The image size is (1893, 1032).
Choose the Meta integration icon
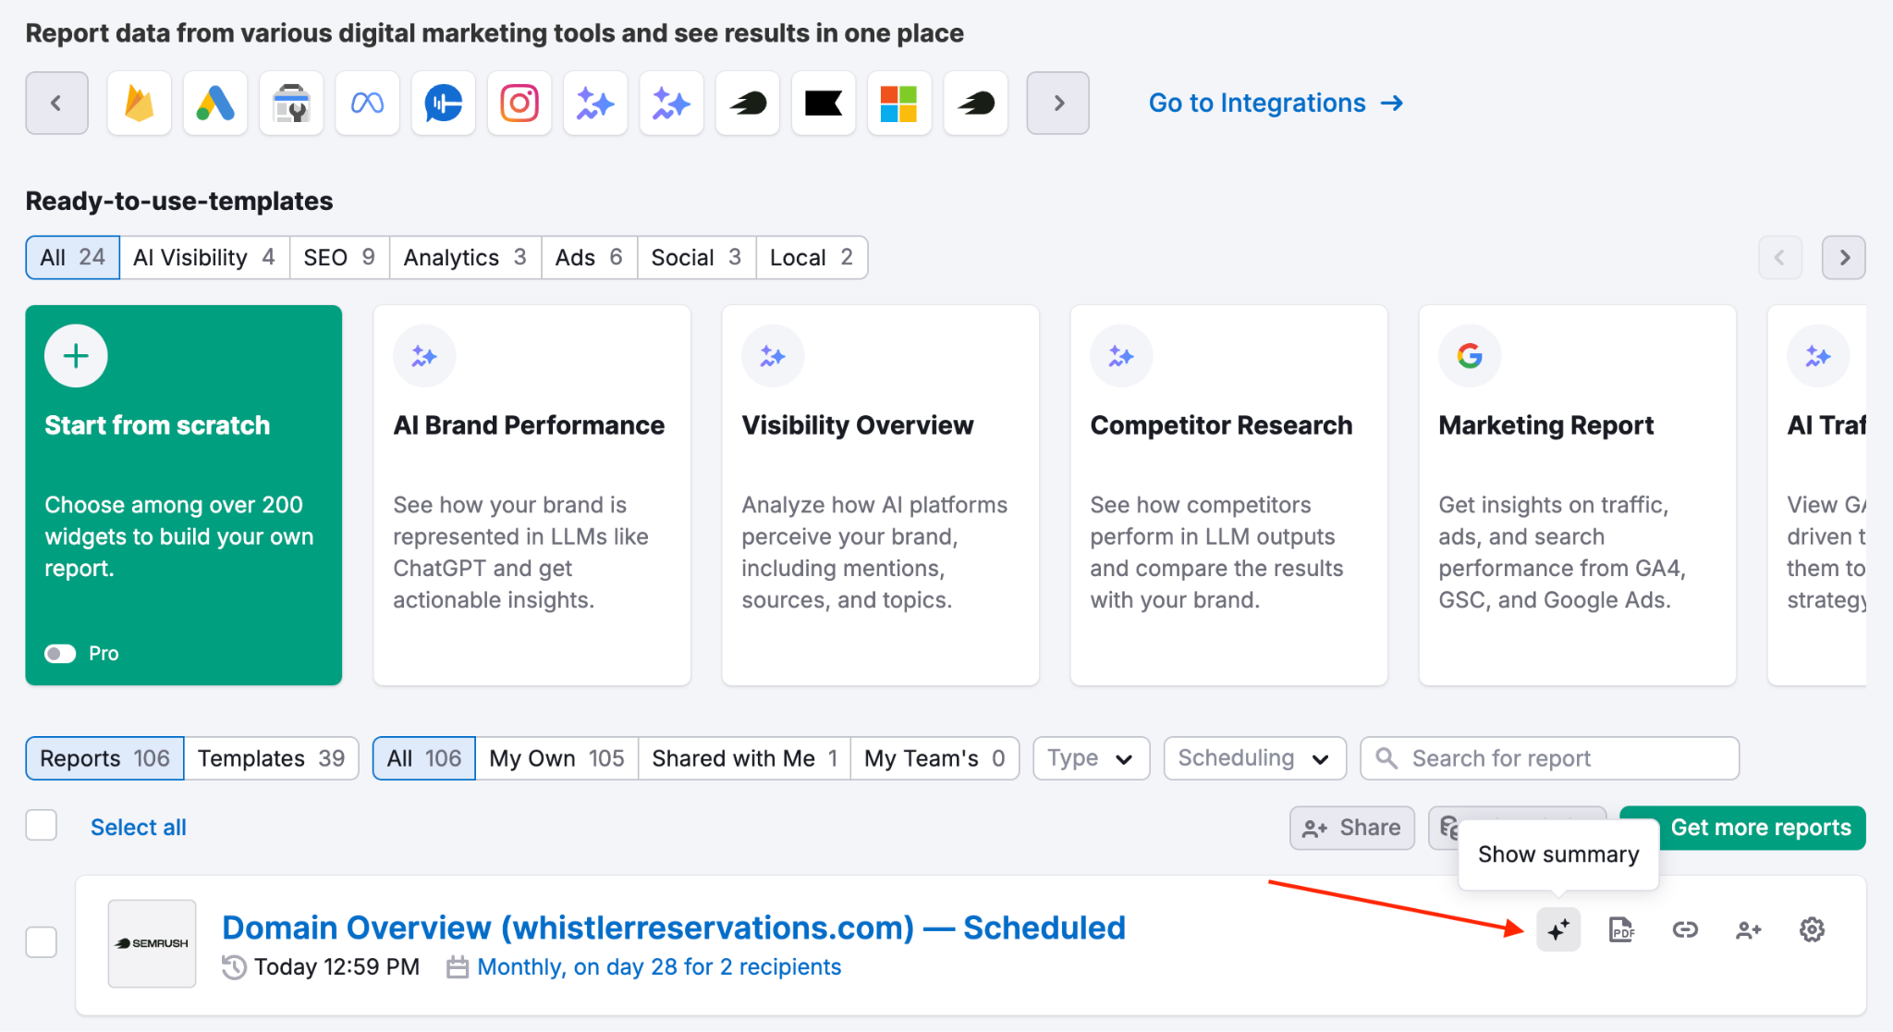click(367, 104)
